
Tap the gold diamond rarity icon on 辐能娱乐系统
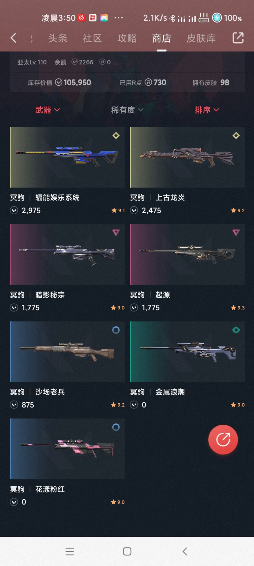pyautogui.click(x=116, y=136)
